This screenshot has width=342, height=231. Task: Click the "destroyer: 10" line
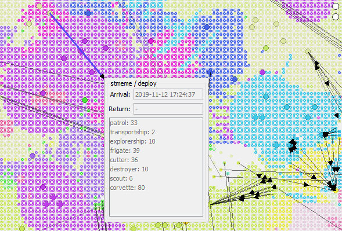(x=129, y=169)
